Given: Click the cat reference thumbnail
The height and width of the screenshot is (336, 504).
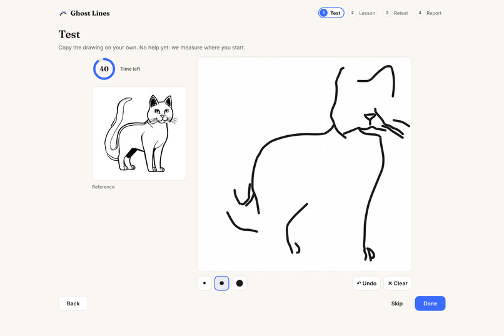Looking at the screenshot, I should [139, 133].
